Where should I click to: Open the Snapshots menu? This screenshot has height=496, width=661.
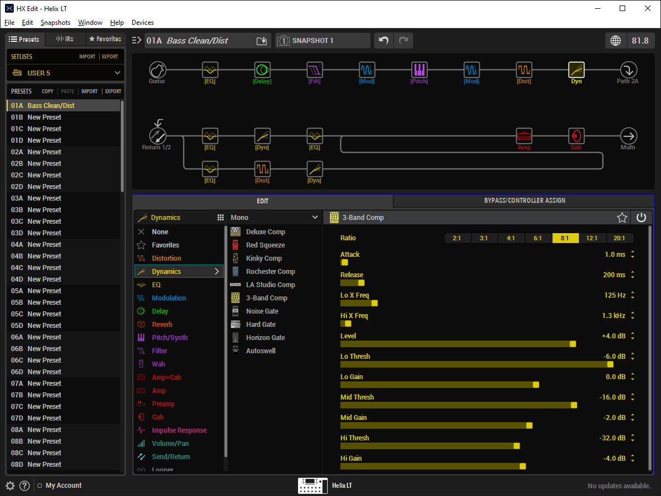[x=56, y=23]
